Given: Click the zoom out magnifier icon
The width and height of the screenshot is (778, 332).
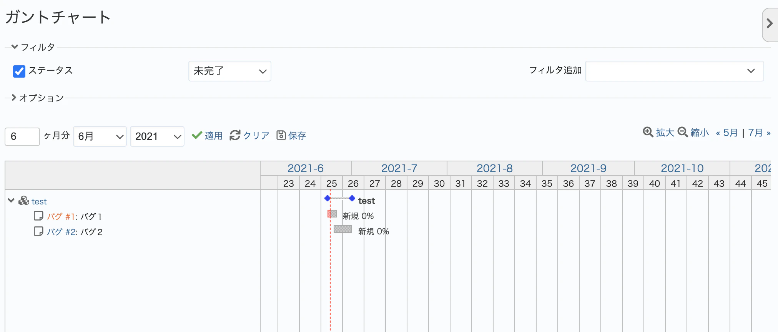Looking at the screenshot, I should (x=683, y=132).
